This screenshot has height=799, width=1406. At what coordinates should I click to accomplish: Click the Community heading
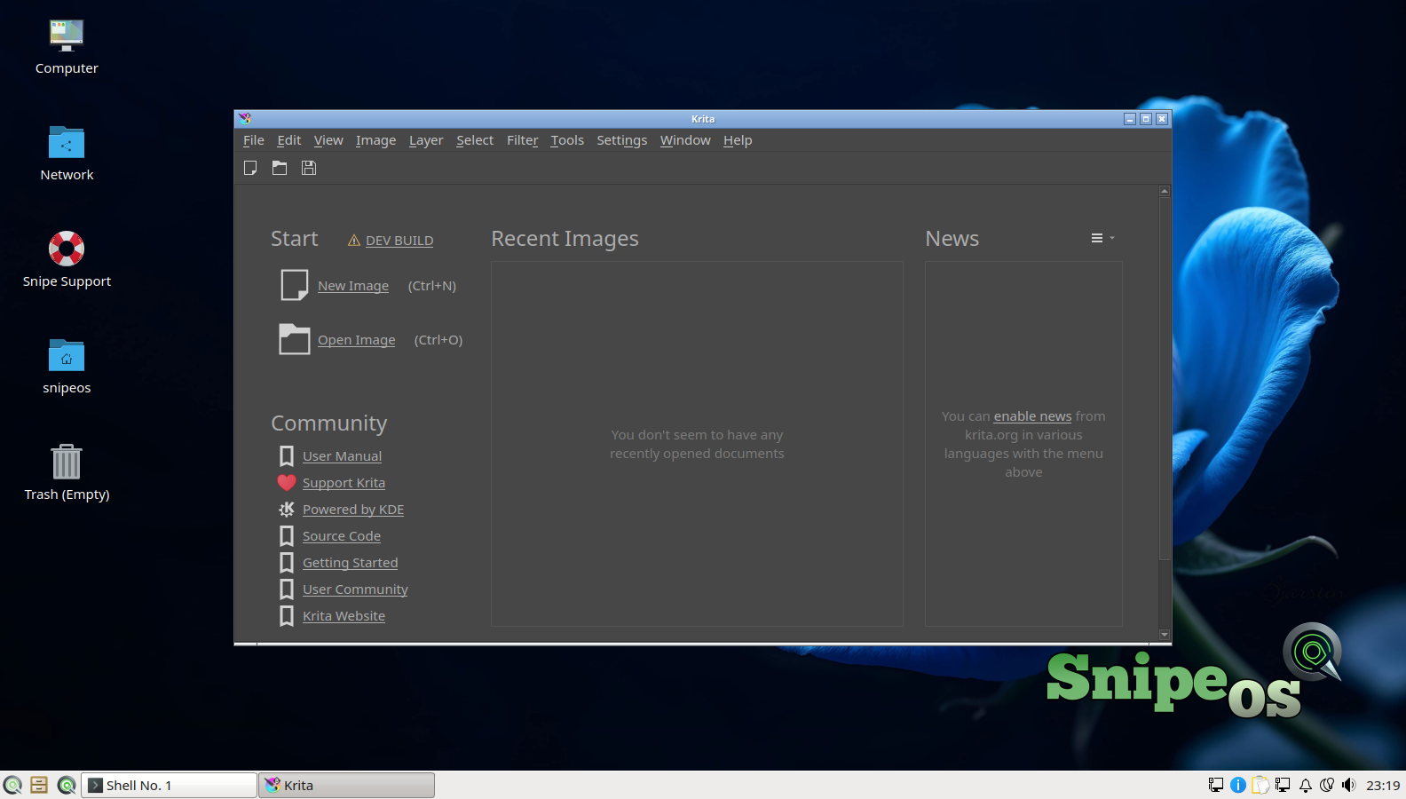click(329, 423)
